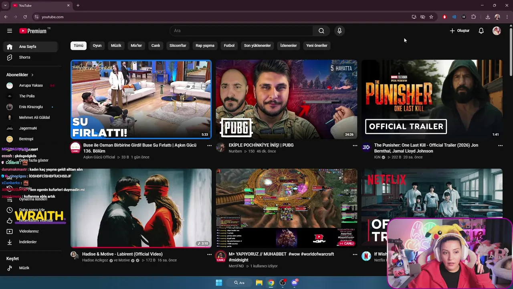Open more options for EKİPLE POCHİNKİ'YE İNİŞ video

pos(355,146)
